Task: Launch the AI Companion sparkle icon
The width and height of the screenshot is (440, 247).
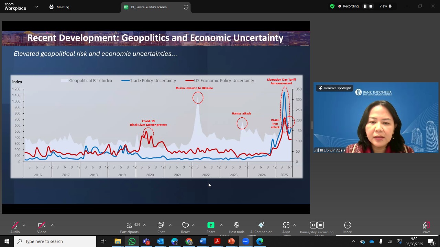Action: pyautogui.click(x=261, y=225)
